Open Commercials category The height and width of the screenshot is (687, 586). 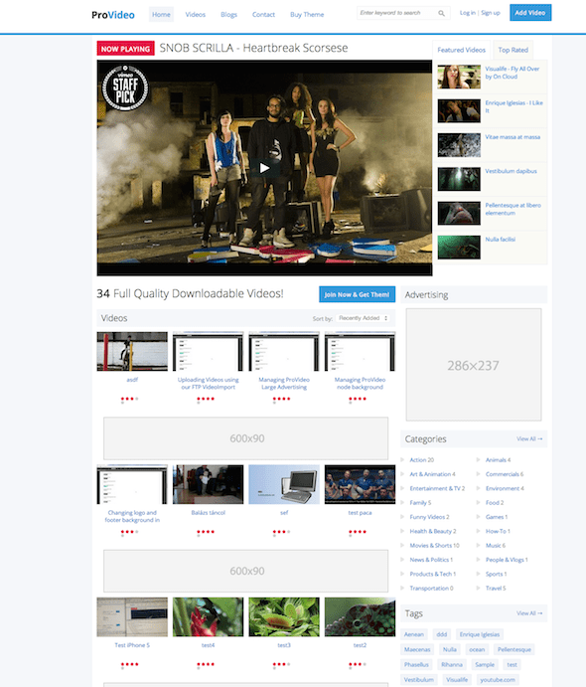click(x=505, y=474)
